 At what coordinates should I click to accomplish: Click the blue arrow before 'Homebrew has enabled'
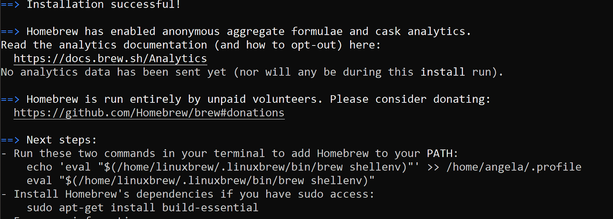pos(10,31)
